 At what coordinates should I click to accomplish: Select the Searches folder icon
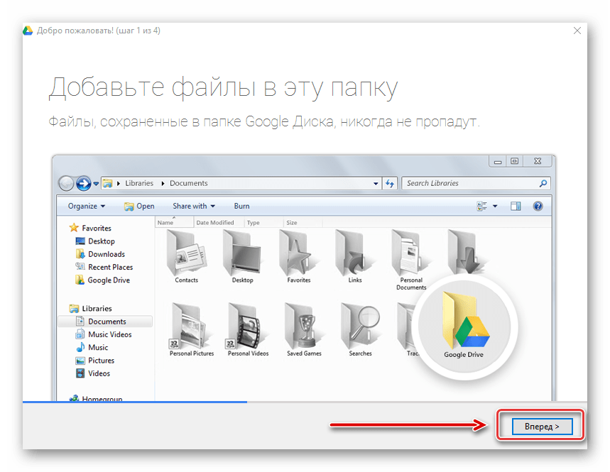coord(360,330)
